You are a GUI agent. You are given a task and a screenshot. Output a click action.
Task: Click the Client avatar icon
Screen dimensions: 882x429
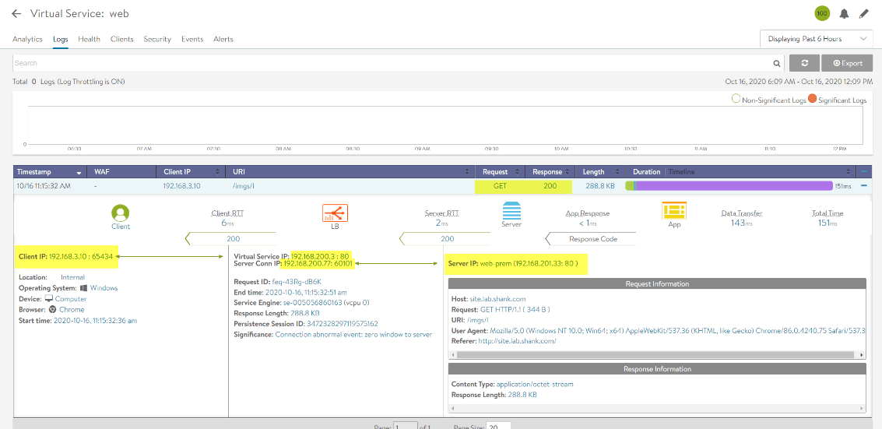tap(121, 213)
